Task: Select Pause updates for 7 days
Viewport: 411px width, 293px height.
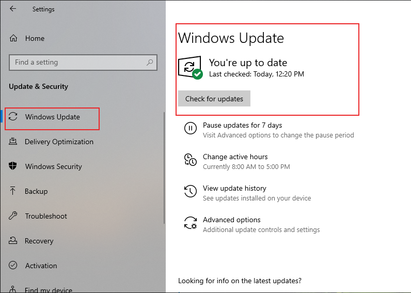Action: click(243, 126)
